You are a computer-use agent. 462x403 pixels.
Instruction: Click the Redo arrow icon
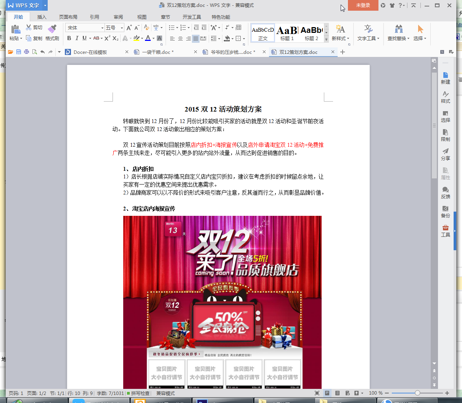(x=50, y=52)
